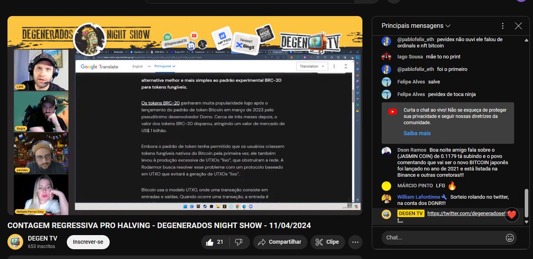Viewport: 533px width, 259px height.
Task: Open more video actions ellipsis menu
Action: pos(355,242)
